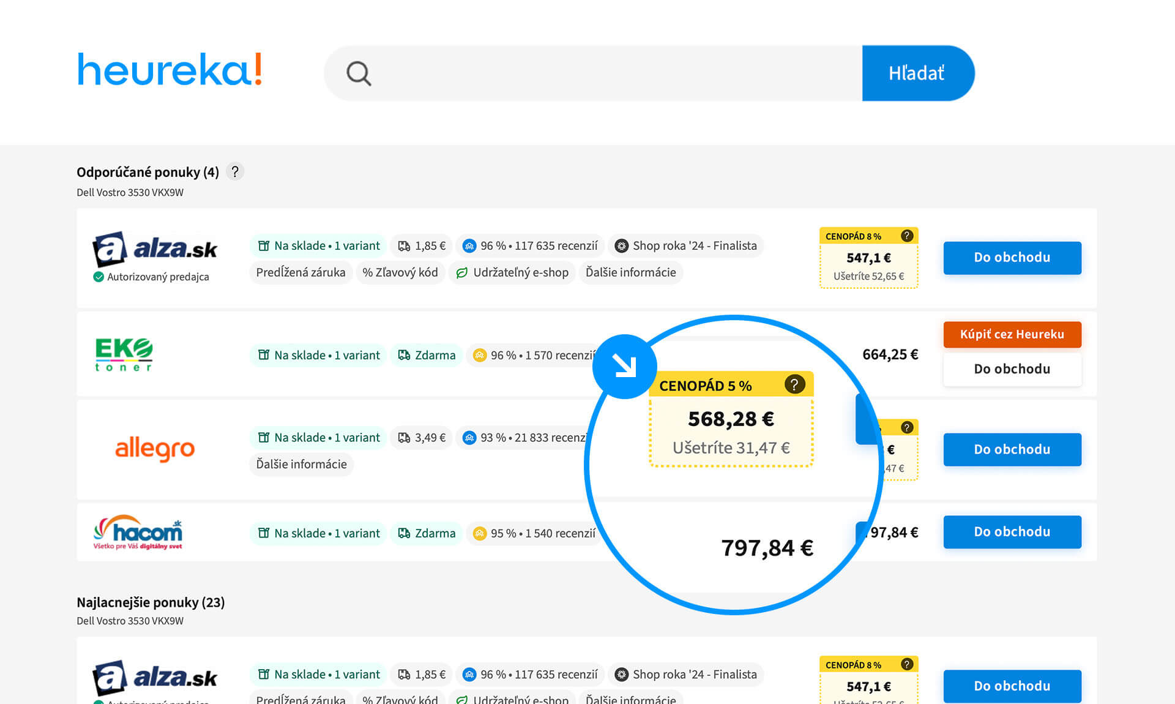This screenshot has width=1175, height=704.
Task: Open 96 % 117 635 recenzií in first alza.sk row
Action: point(530,245)
